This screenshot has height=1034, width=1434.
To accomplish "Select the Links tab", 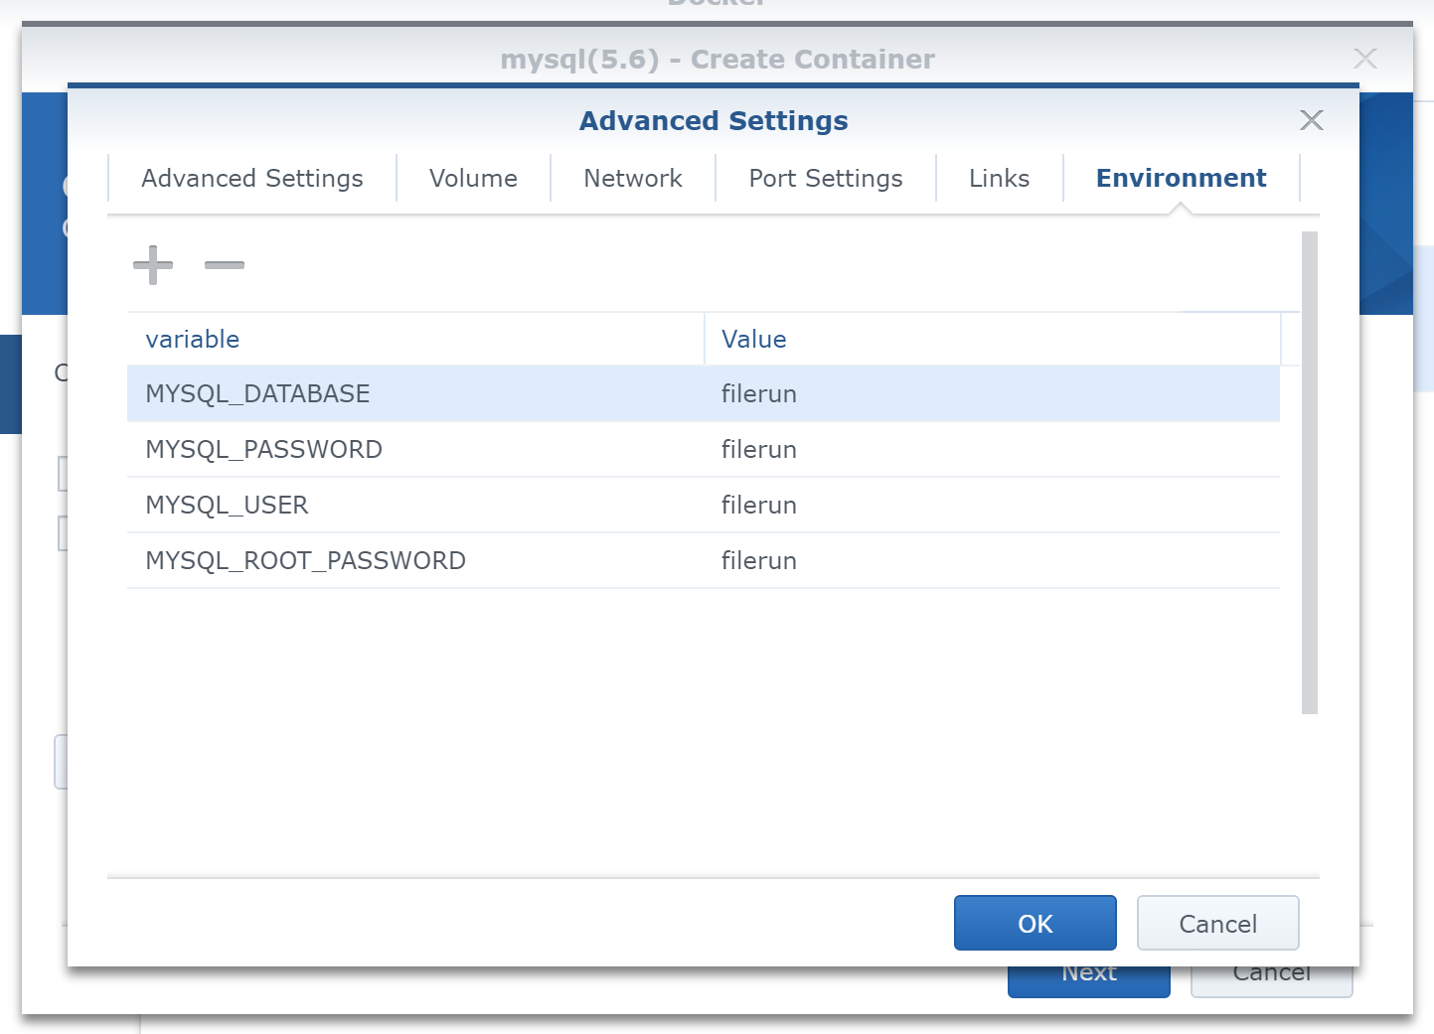I will coord(999,179).
